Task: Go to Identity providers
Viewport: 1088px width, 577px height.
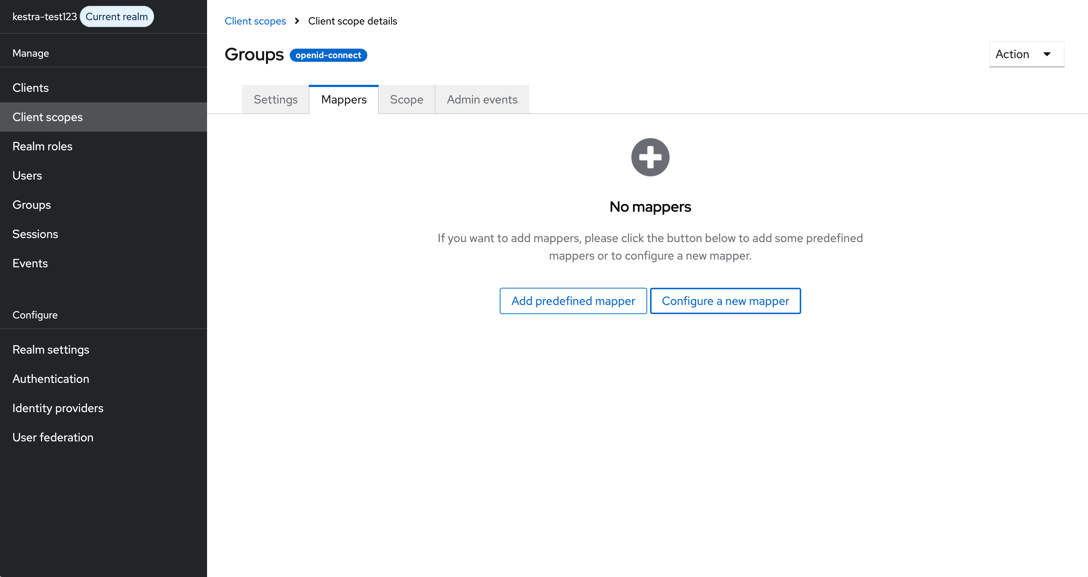Action: (58, 408)
